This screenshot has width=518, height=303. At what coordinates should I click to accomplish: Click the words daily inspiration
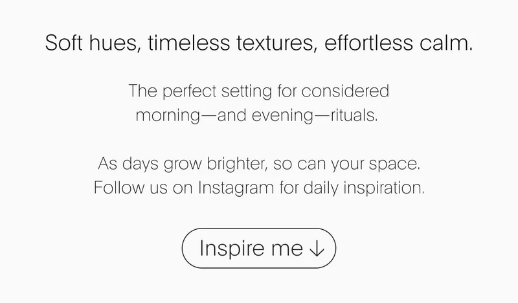pyautogui.click(x=364, y=188)
